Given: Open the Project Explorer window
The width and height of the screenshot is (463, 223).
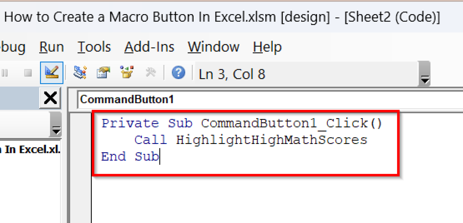Looking at the screenshot, I should click(x=80, y=72).
